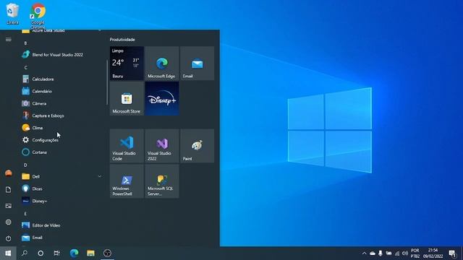Image resolution: width=463 pixels, height=260 pixels.
Task: Click the user account avatar in Start sidebar
Action: click(x=8, y=173)
